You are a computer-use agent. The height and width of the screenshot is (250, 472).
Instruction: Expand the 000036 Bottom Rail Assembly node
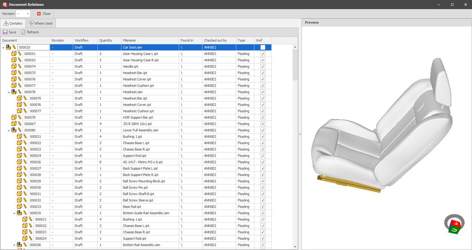(14, 245)
